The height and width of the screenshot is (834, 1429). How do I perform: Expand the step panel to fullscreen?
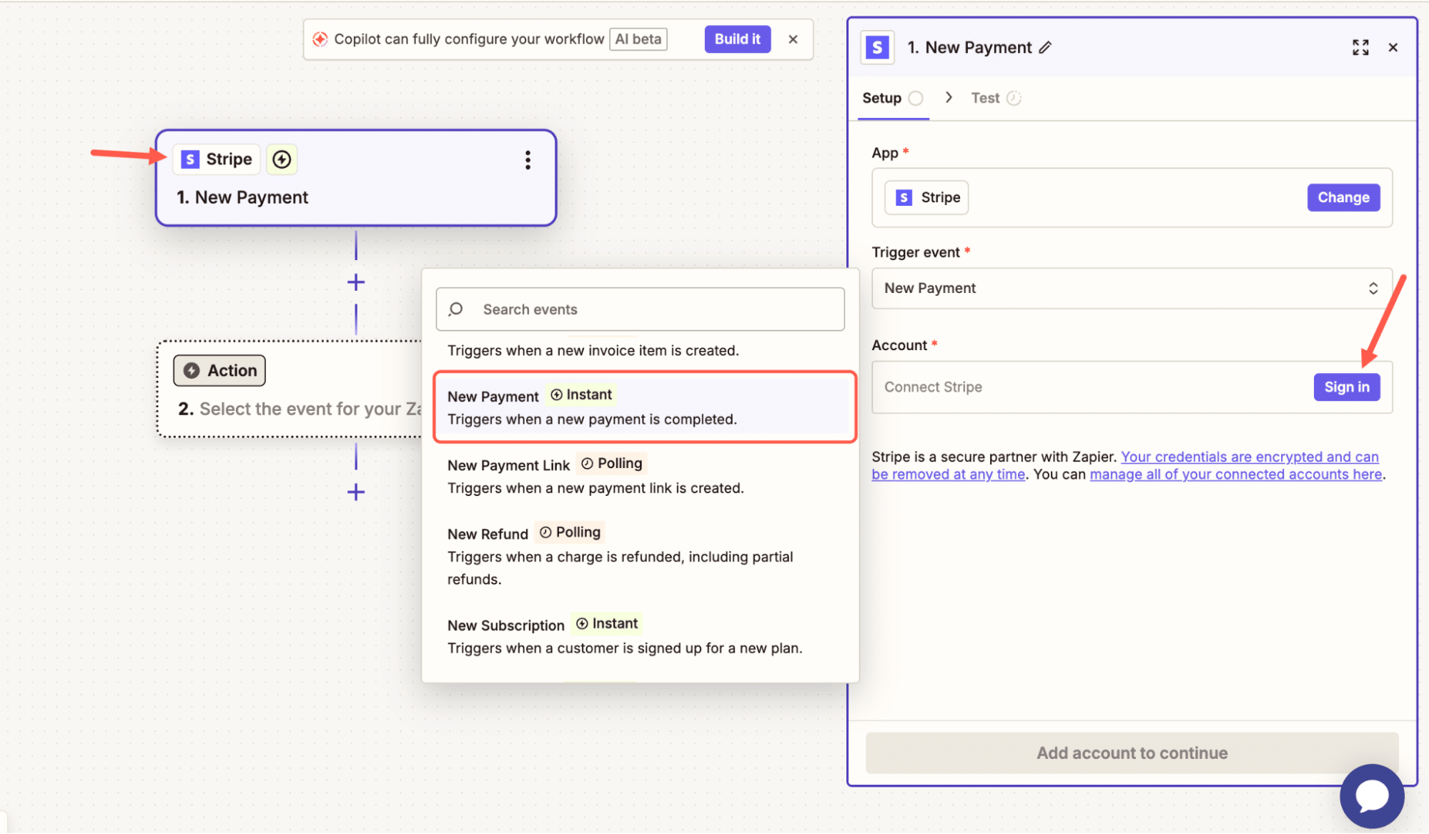1360,48
